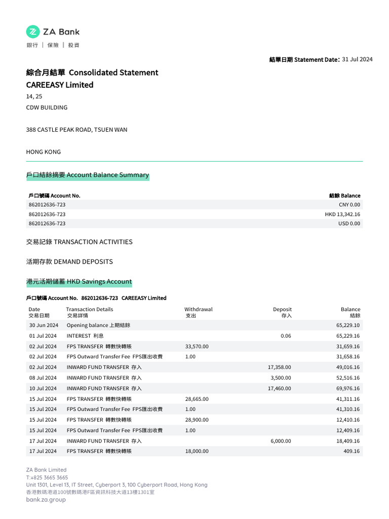Select the balance 18,409.16
Screen dimensions: 389x519
(348, 441)
